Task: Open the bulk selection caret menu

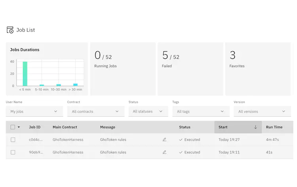Action: (x=19, y=127)
